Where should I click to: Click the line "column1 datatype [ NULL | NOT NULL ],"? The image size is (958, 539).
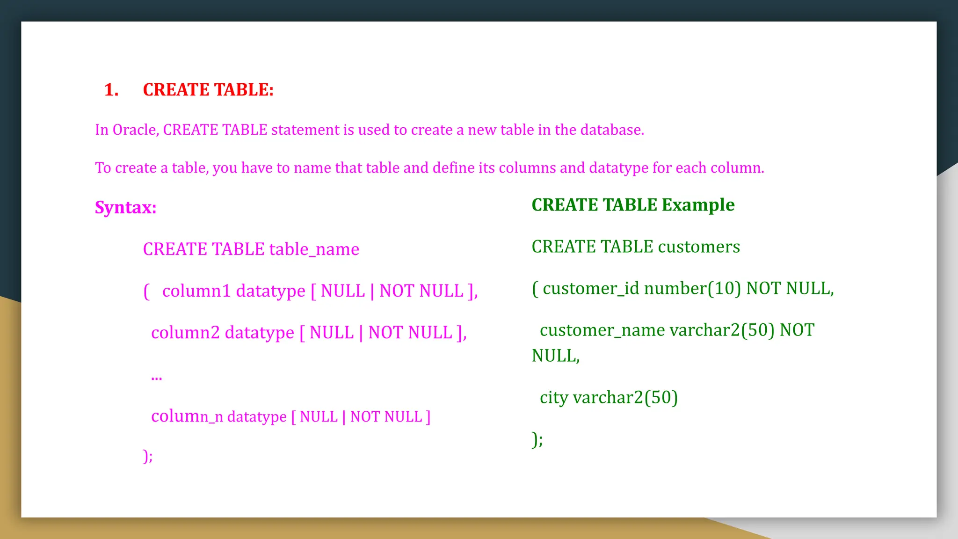320,291
